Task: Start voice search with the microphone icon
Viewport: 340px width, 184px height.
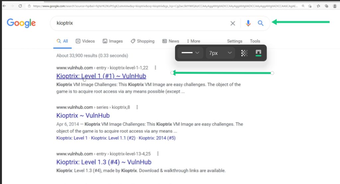Action: 248,23
